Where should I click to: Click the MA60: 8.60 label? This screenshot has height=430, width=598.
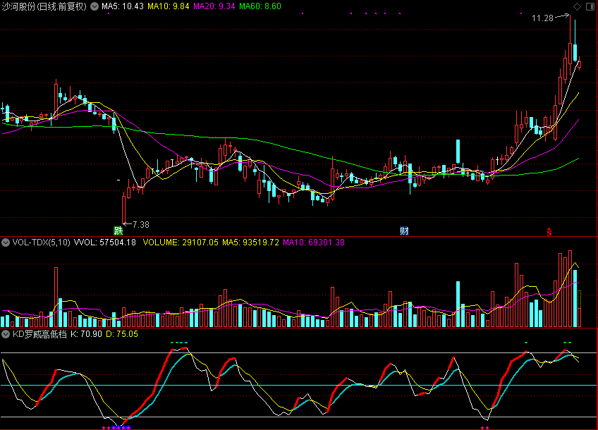[x=260, y=6]
